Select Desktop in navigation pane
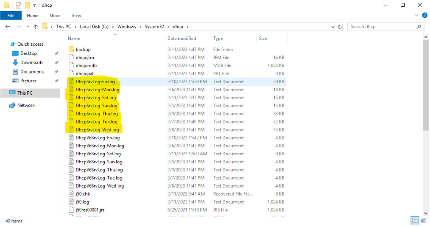Screen dimensions: 430x227 point(28,53)
